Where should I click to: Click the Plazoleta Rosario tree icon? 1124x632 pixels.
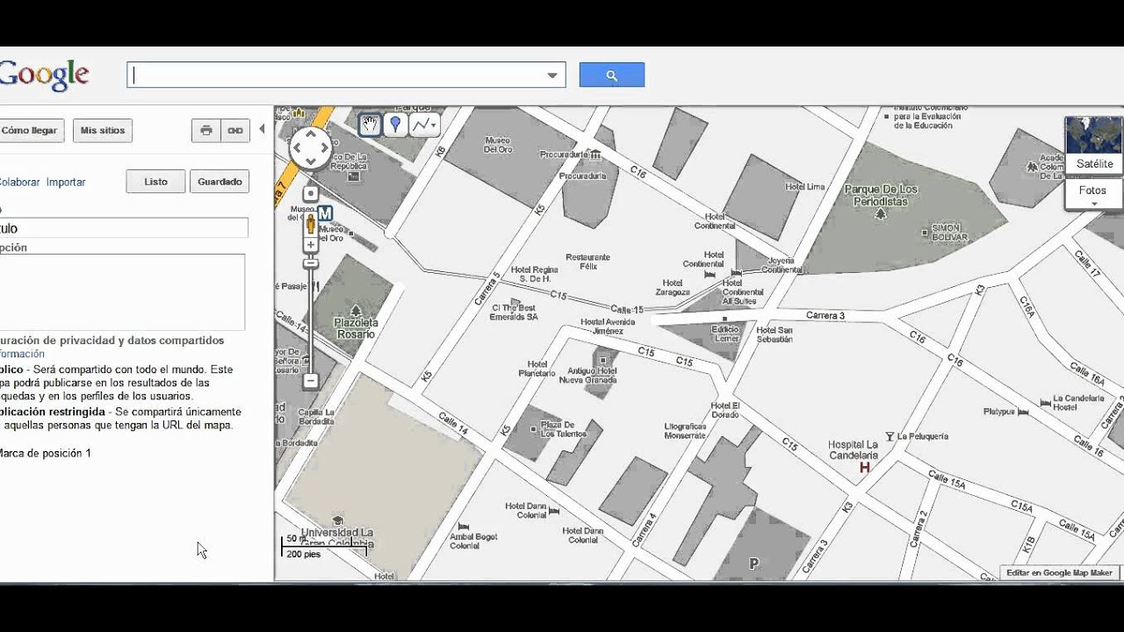click(356, 311)
